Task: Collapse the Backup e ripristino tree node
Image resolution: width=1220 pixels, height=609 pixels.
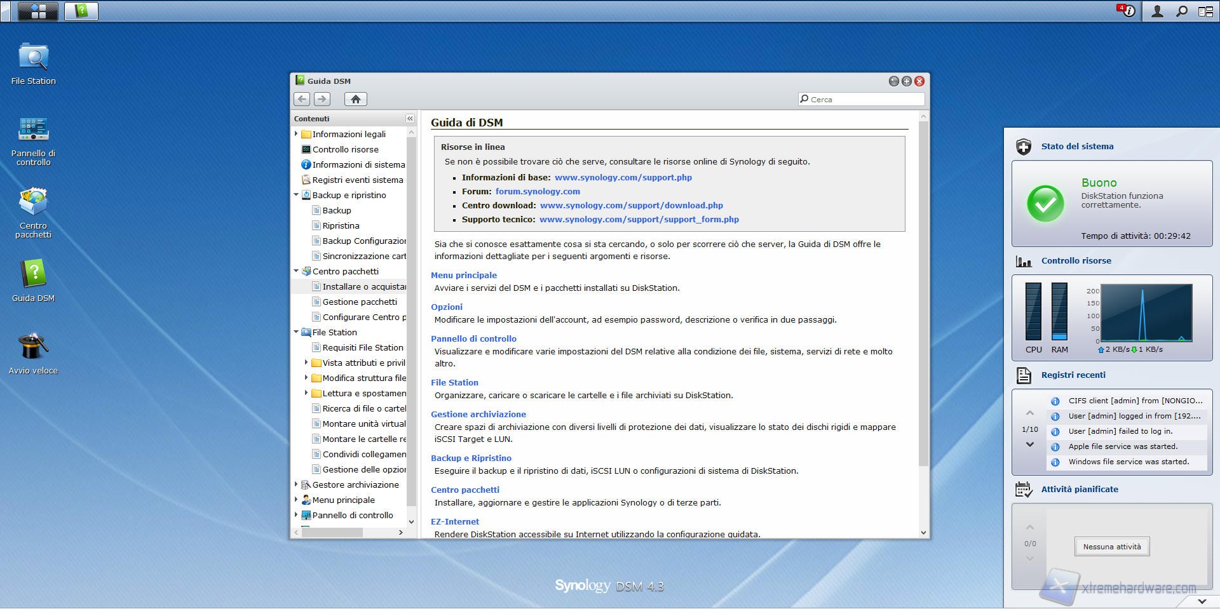Action: click(x=296, y=195)
